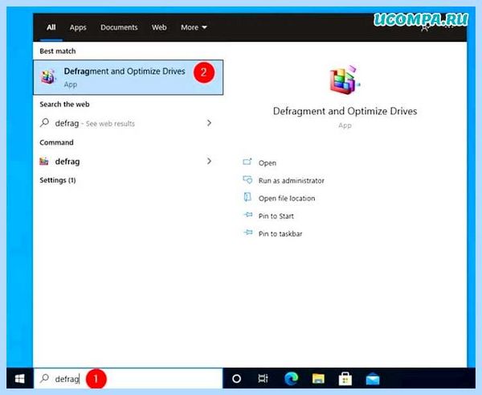Switch to the Documents search tab
Viewport: 482px width, 395px height.
click(x=119, y=27)
